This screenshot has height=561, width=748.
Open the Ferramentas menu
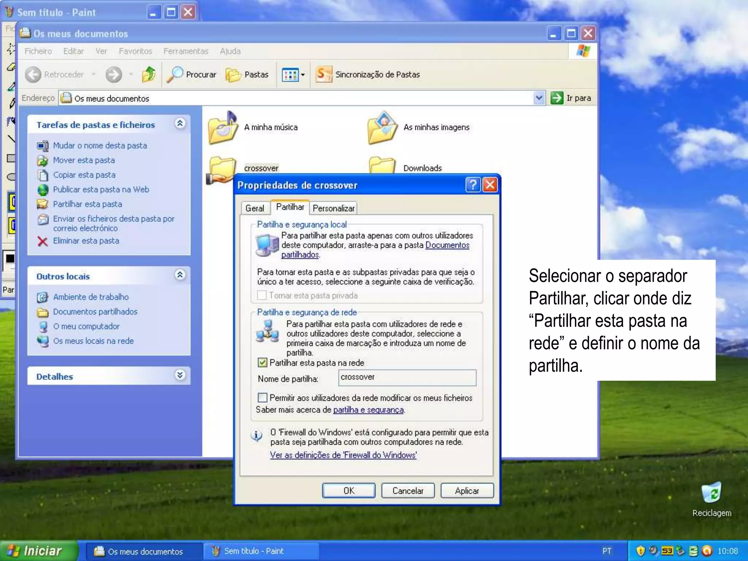coord(186,51)
